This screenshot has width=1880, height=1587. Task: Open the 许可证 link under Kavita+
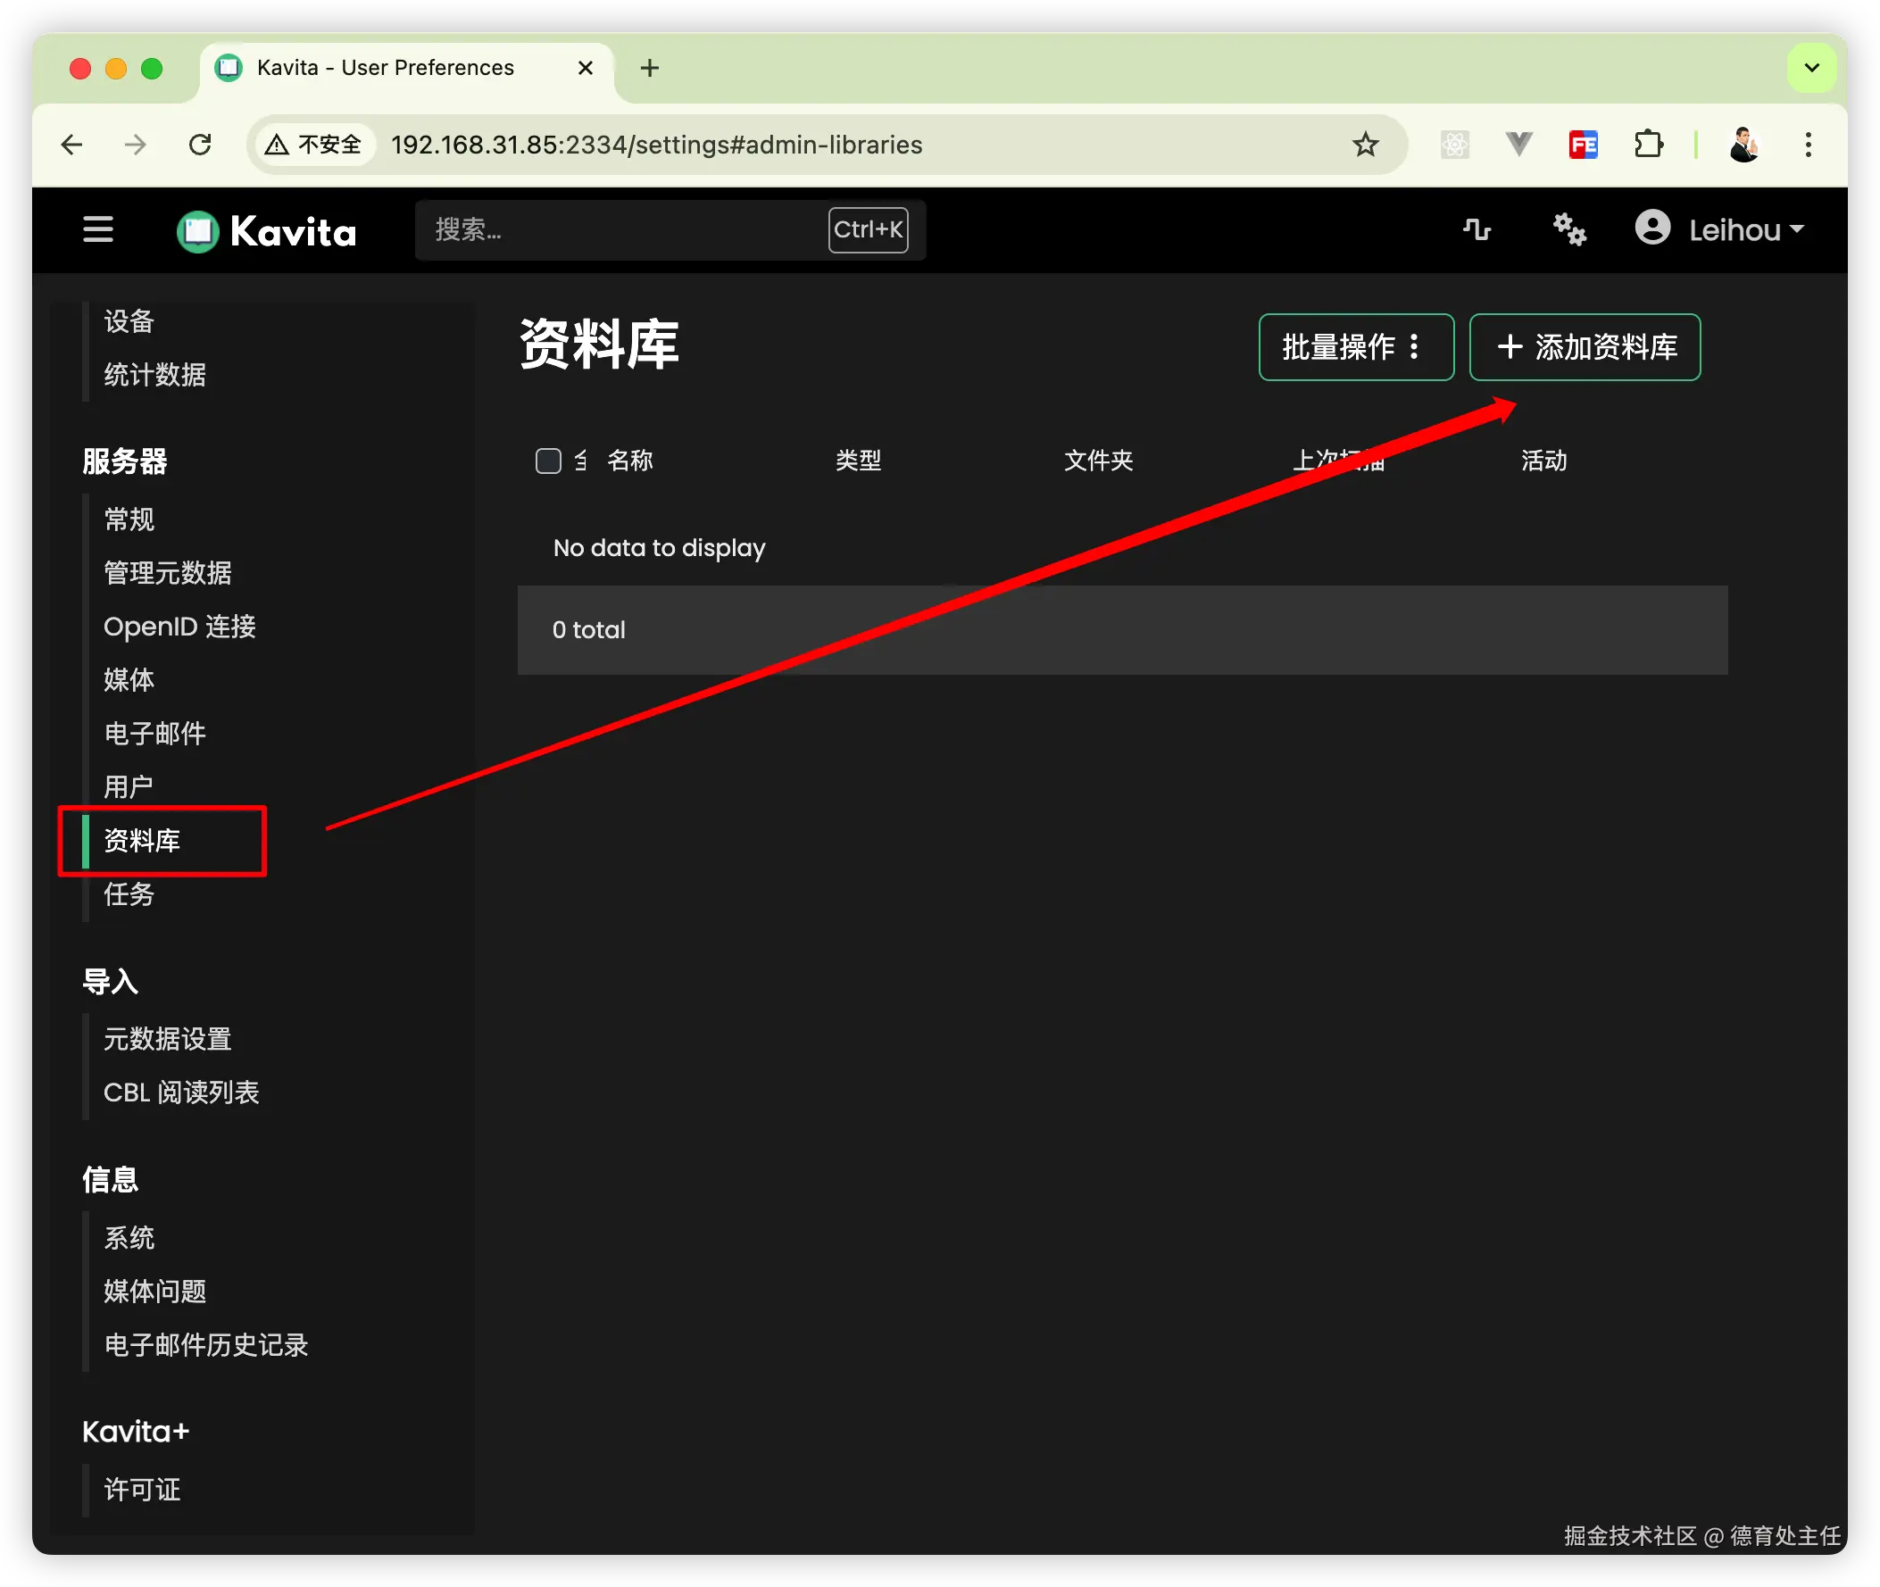142,1489
